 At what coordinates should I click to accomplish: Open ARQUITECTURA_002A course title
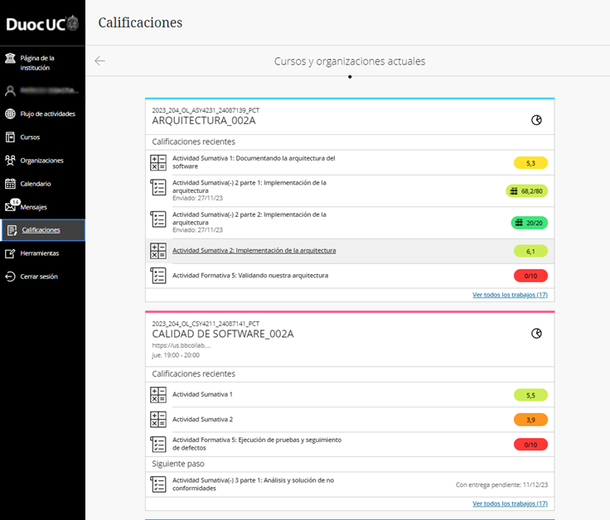click(x=204, y=121)
